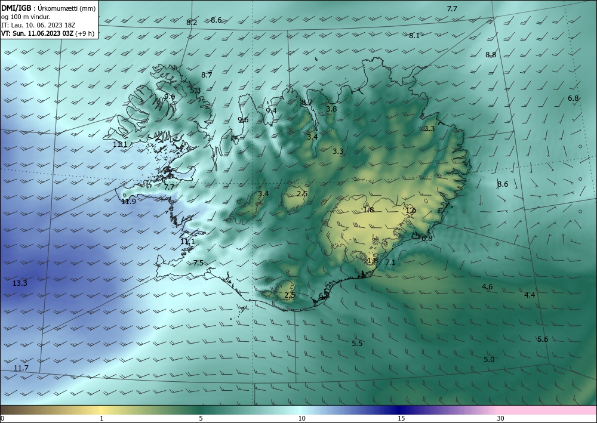597x423 pixels.
Task: Click the 5.6 map value
Action: click(543, 339)
